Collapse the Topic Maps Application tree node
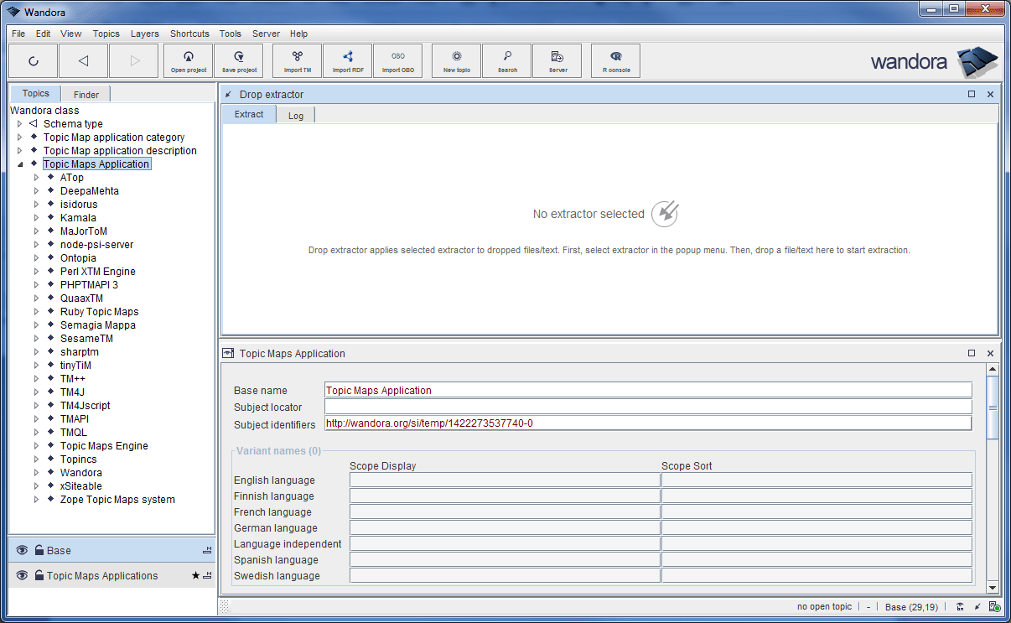 (x=20, y=164)
